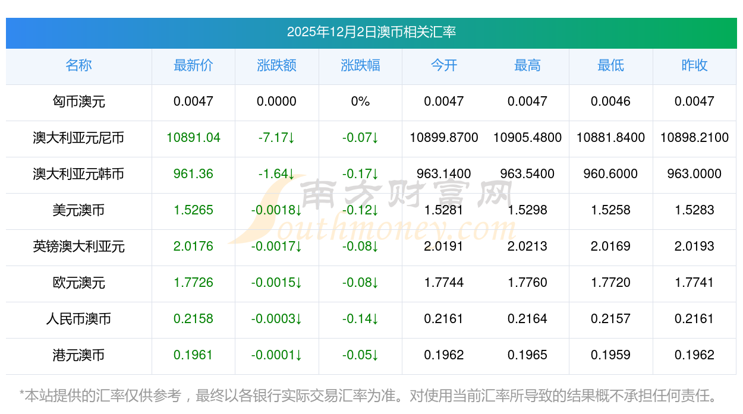Select the 匈币澳元 row name
The image size is (743, 414).
[78, 102]
